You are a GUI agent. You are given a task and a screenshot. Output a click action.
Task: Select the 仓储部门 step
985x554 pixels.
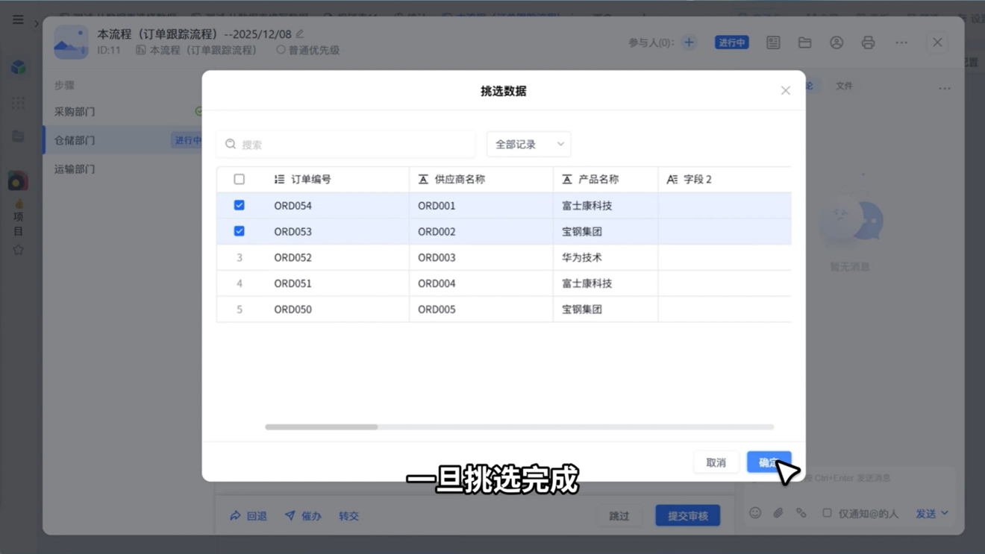(123, 140)
